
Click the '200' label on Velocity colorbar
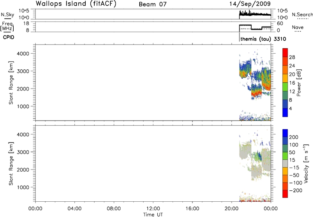[x=294, y=137]
